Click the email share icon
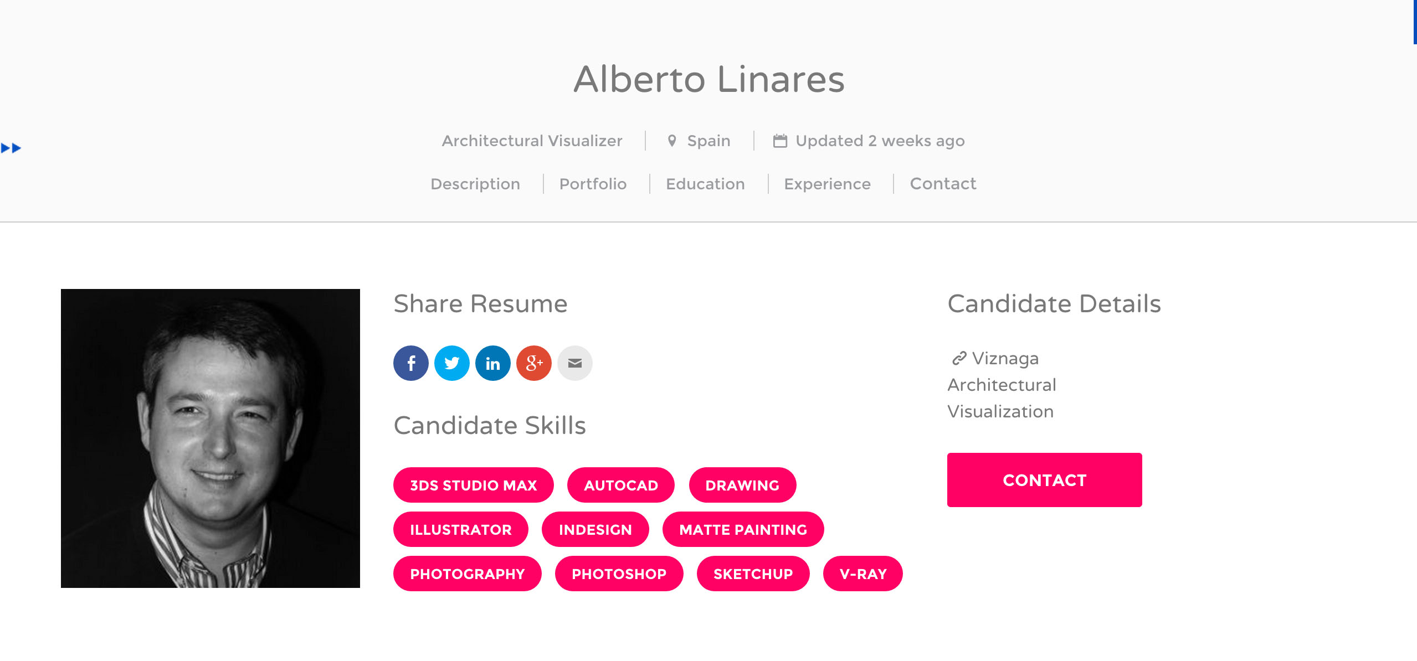Screen dimensions: 1417x661 point(574,363)
